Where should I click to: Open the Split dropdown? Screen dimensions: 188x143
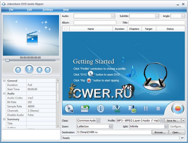pos(166,126)
